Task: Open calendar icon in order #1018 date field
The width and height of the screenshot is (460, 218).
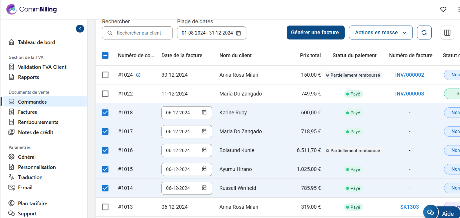Action: pos(204,112)
